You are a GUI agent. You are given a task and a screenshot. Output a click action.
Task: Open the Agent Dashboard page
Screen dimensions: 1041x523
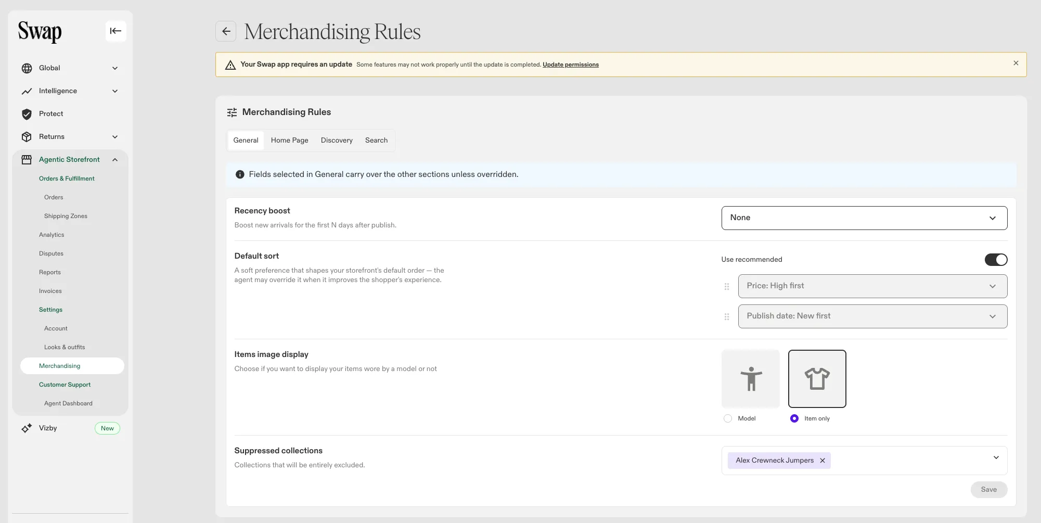tap(68, 403)
